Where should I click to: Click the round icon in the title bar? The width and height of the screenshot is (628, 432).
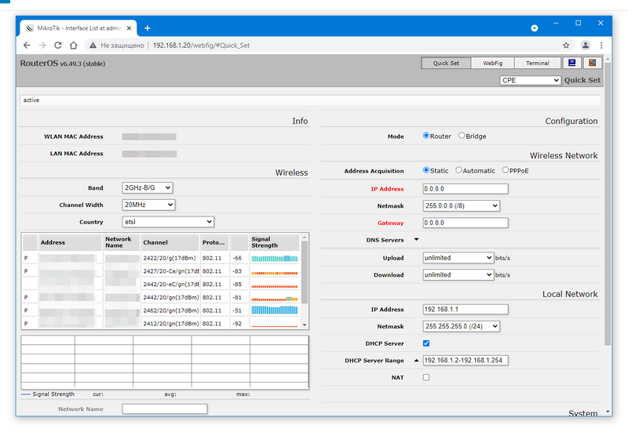point(535,28)
